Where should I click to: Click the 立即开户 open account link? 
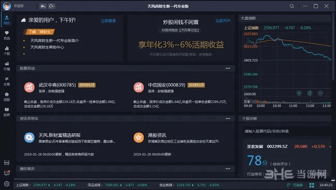coord(223,21)
